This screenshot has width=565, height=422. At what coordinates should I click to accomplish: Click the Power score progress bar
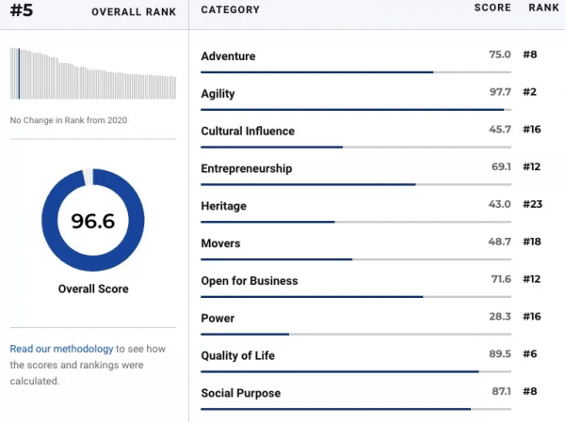(x=356, y=335)
